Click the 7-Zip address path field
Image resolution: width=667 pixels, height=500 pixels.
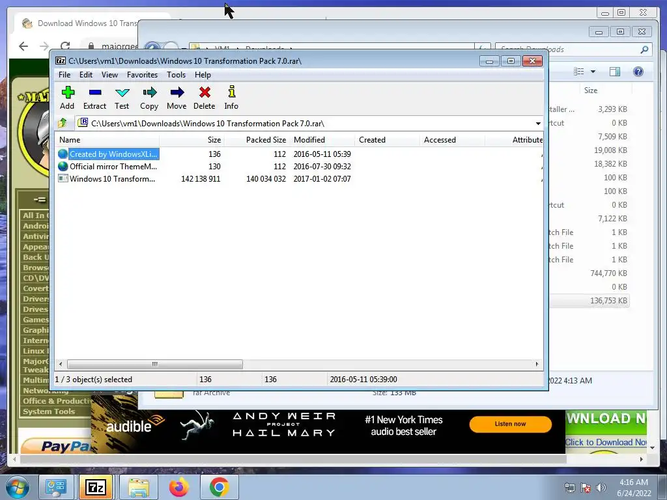[x=305, y=124]
